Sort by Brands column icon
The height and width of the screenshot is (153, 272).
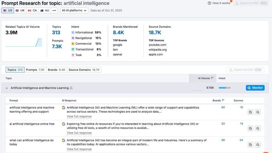[223, 100]
